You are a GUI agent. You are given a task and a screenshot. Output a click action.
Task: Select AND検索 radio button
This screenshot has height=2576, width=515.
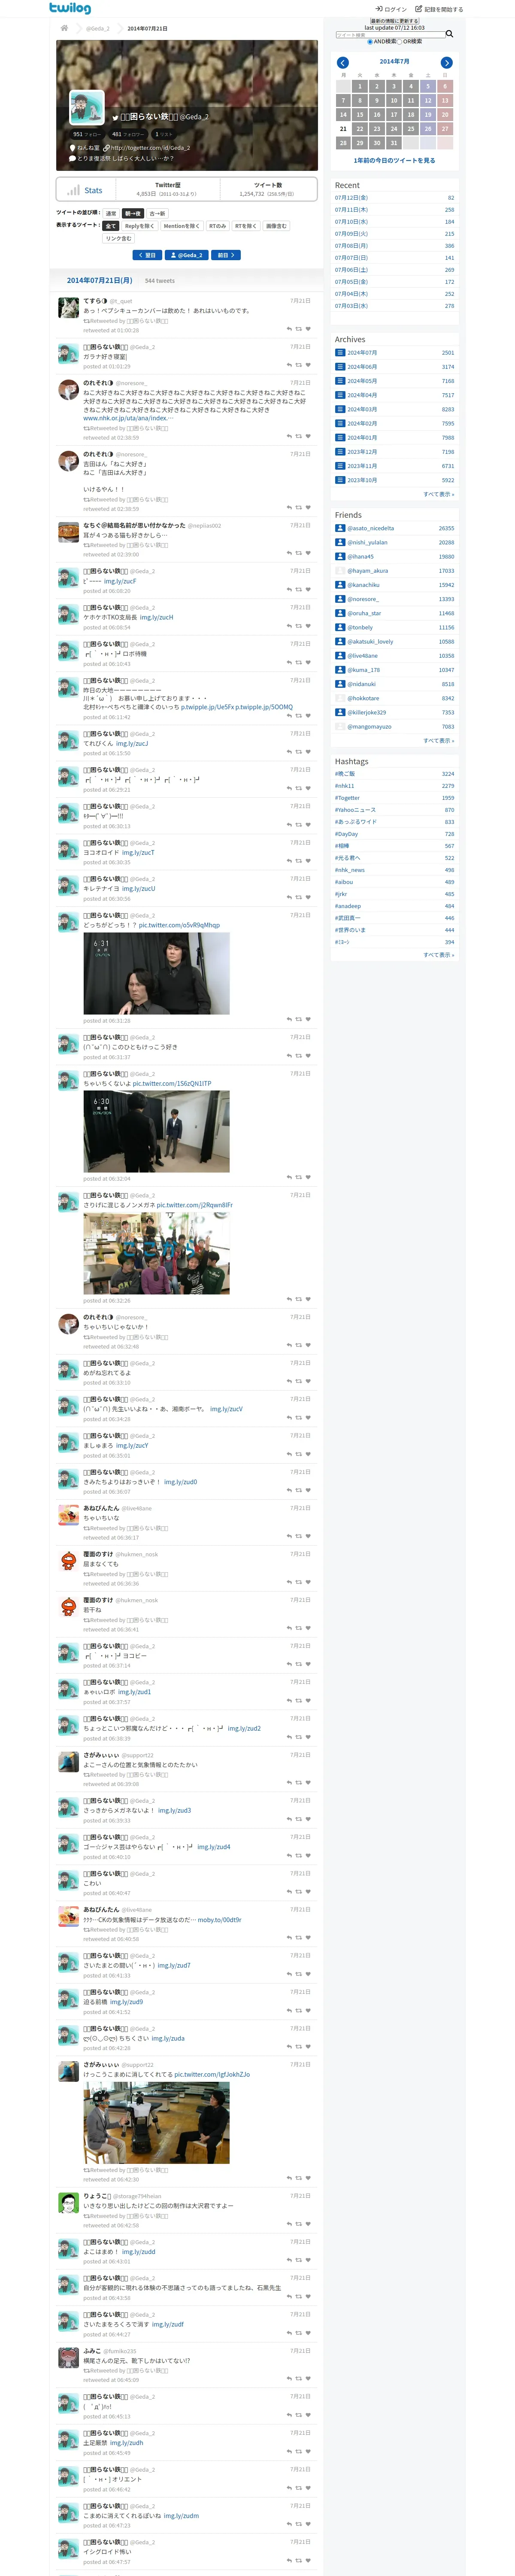click(x=369, y=42)
